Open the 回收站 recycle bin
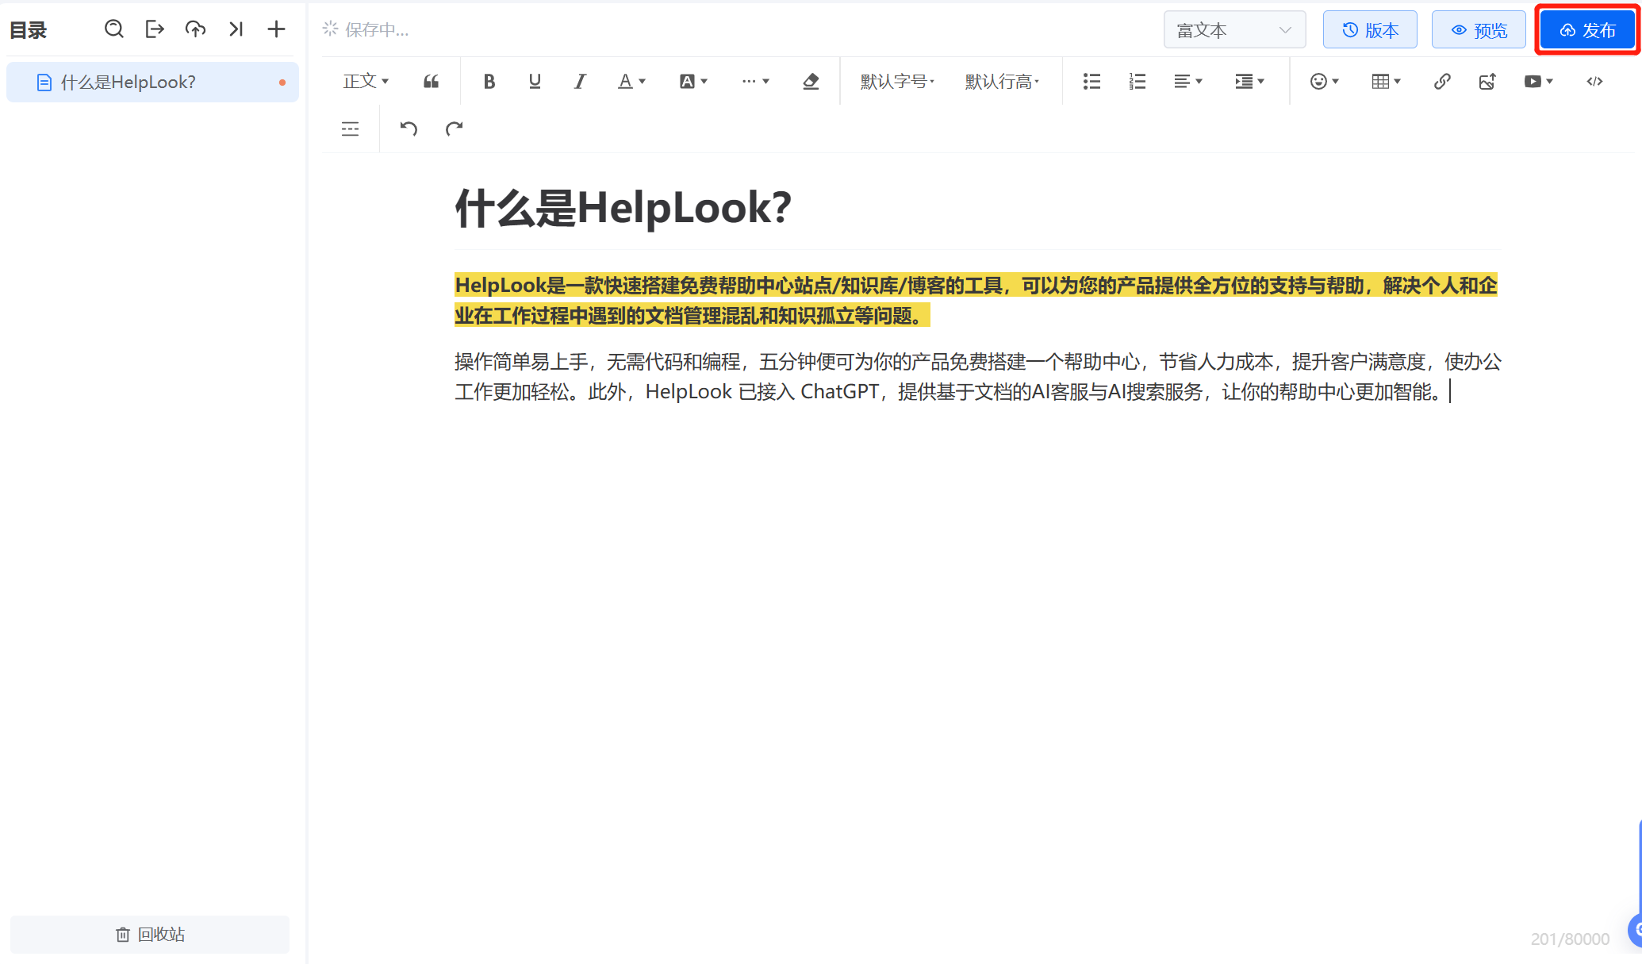This screenshot has width=1642, height=964. [x=150, y=934]
